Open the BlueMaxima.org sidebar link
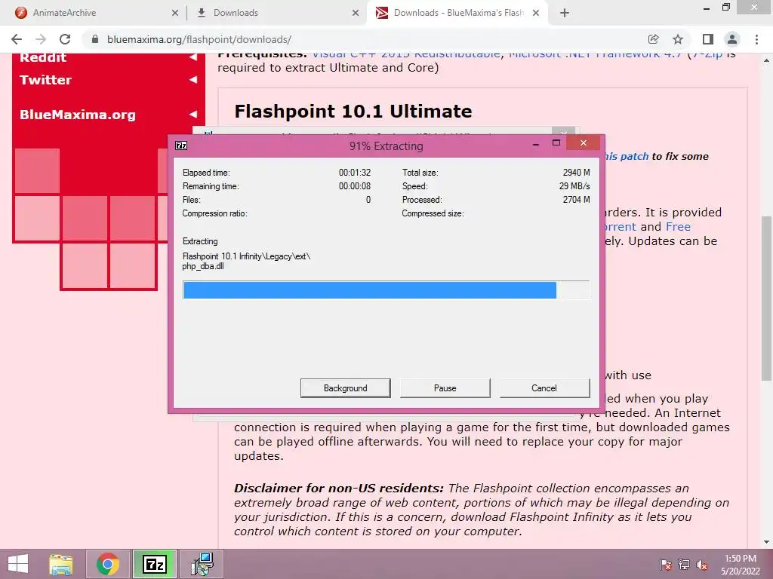This screenshot has width=773, height=579. [x=78, y=115]
